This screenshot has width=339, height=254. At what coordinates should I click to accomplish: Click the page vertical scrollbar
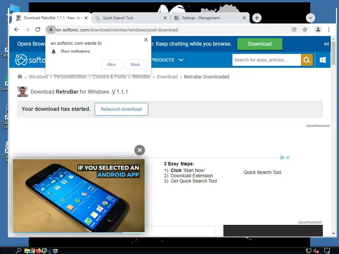click(333, 53)
